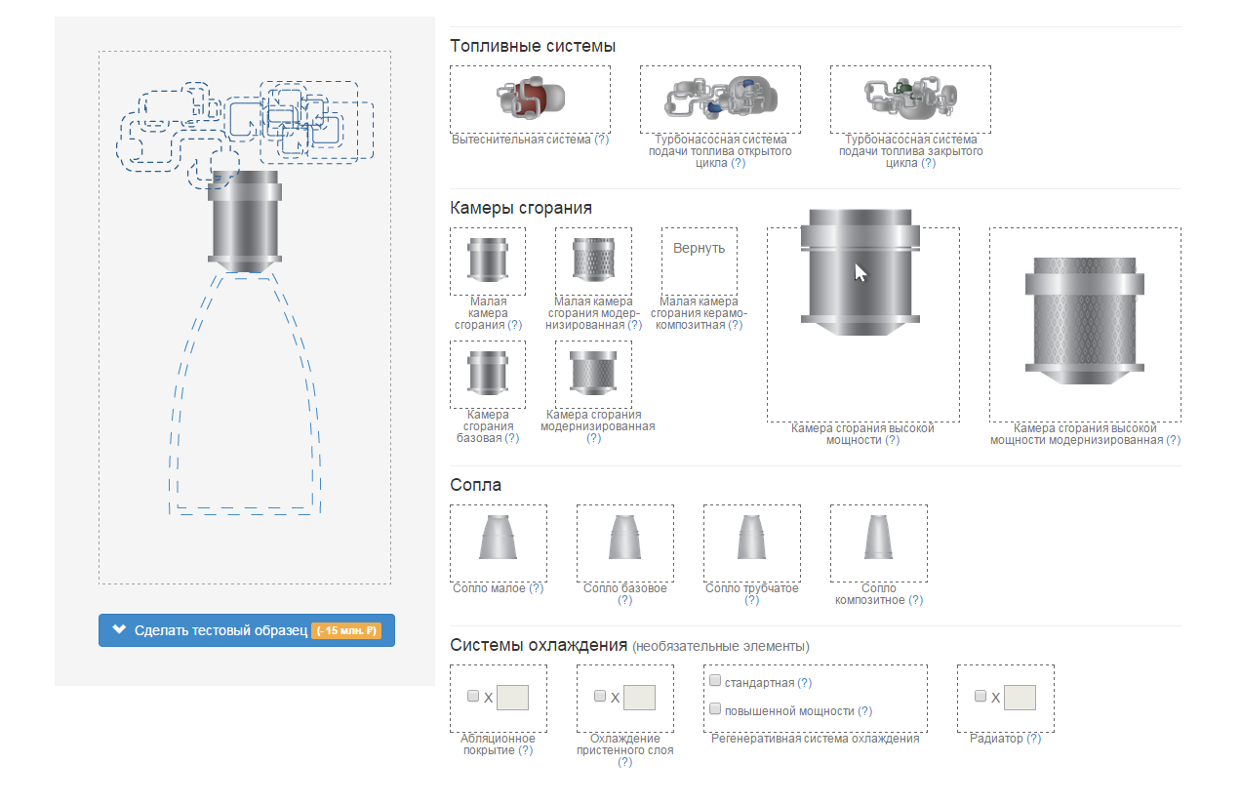The height and width of the screenshot is (804, 1241).
Task: Choose the closed-cycle turbopump fuel system image
Action: [x=910, y=99]
